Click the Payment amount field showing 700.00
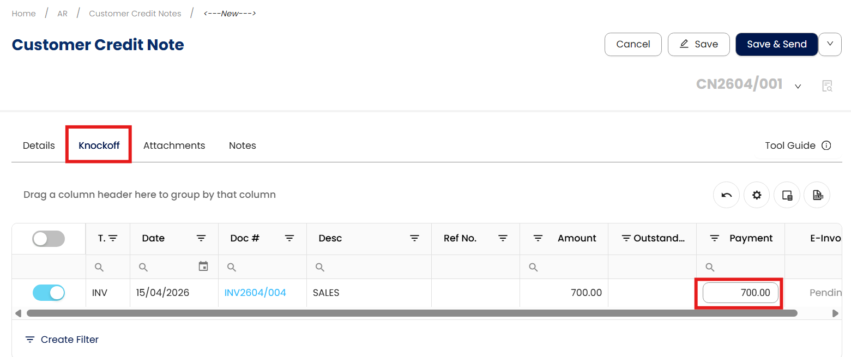Viewport: 851px width, 357px height. pyautogui.click(x=740, y=293)
